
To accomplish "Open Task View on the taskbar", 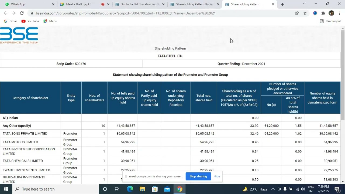I will click(x=117, y=189).
